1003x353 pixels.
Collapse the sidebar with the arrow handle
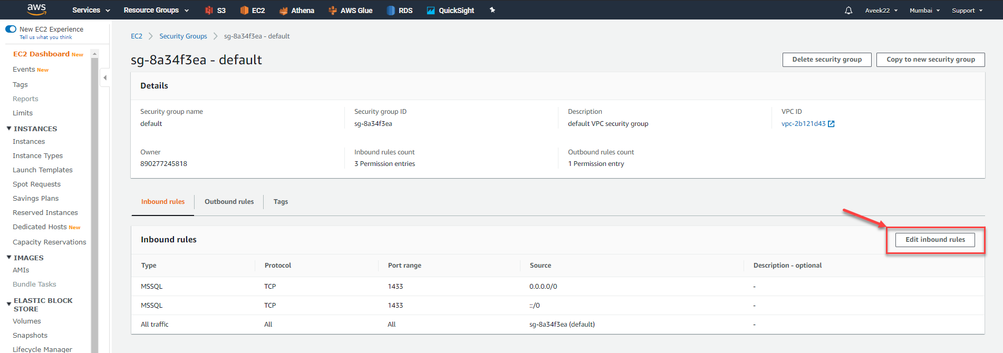click(105, 77)
